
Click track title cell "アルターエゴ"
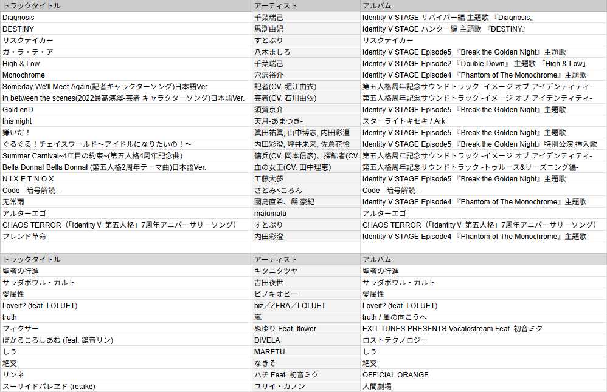pyautogui.click(x=126, y=214)
